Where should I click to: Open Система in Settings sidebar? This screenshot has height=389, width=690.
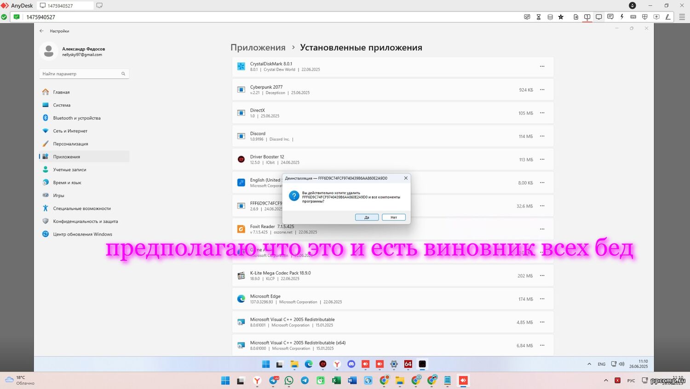click(x=84, y=105)
